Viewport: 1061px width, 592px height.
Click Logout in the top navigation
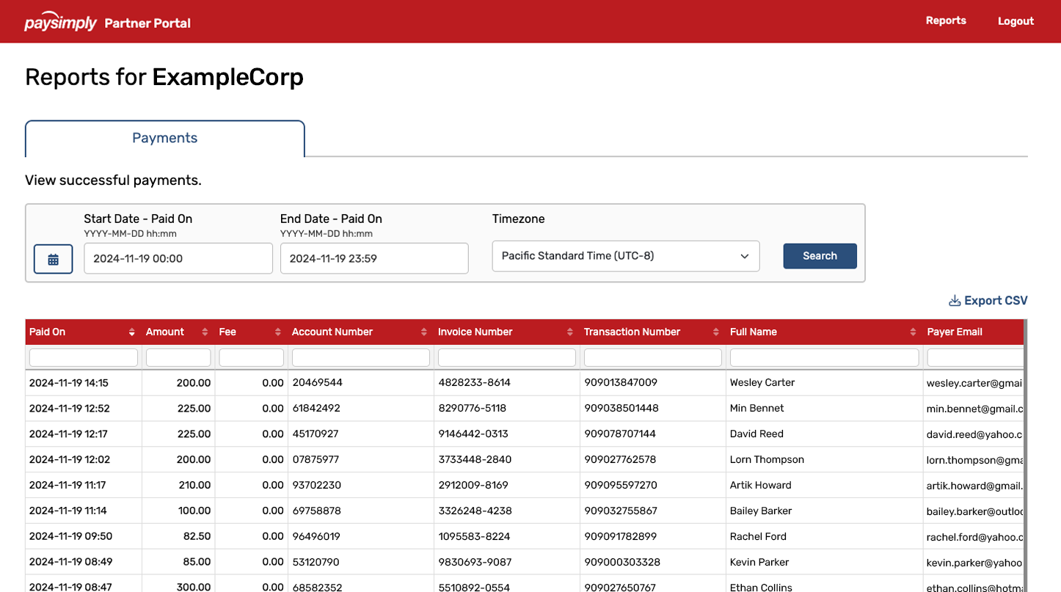click(x=1016, y=21)
